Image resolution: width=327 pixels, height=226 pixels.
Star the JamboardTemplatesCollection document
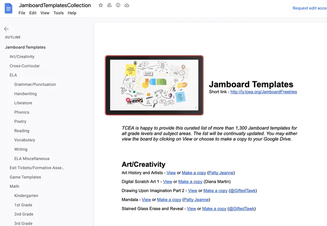(x=101, y=5)
